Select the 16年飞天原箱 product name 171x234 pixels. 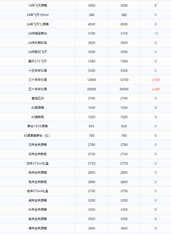point(37,6)
